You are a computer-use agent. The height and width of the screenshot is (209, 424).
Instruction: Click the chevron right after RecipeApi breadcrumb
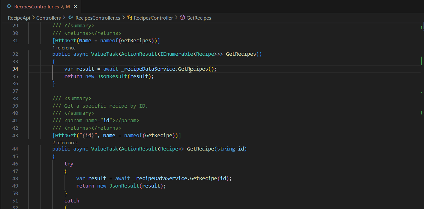click(x=33, y=18)
